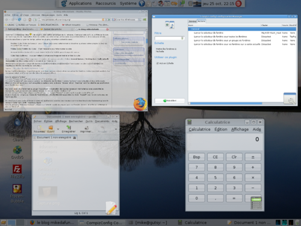Expand gedit toolbar overflow arrow
This screenshot has height=226, width=301.
pos(116,129)
